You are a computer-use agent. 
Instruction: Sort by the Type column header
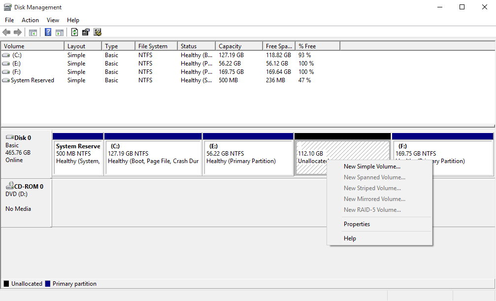point(118,46)
